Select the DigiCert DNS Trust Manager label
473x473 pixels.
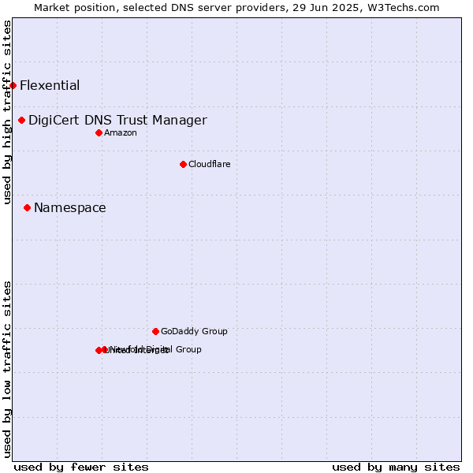117,120
